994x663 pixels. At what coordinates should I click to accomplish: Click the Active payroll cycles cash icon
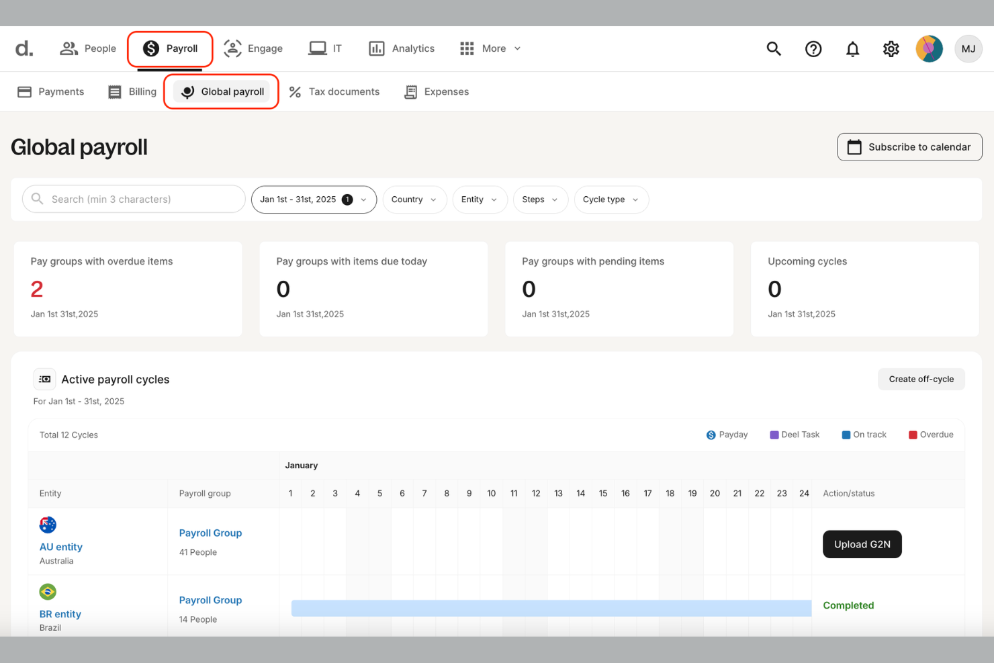pyautogui.click(x=45, y=380)
